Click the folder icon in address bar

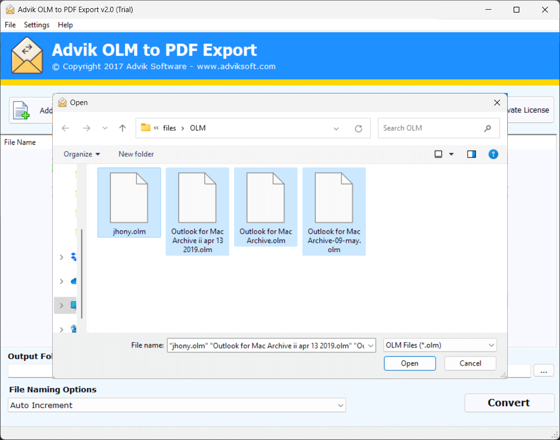point(146,128)
